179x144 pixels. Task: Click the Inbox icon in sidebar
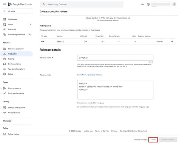pyautogui.click(x=5, y=24)
